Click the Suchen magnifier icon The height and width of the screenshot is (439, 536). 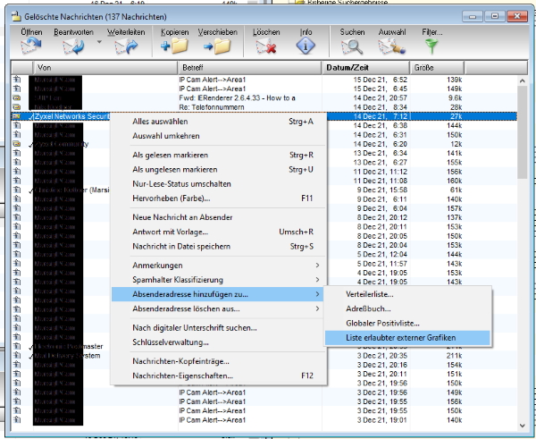pyautogui.click(x=352, y=46)
